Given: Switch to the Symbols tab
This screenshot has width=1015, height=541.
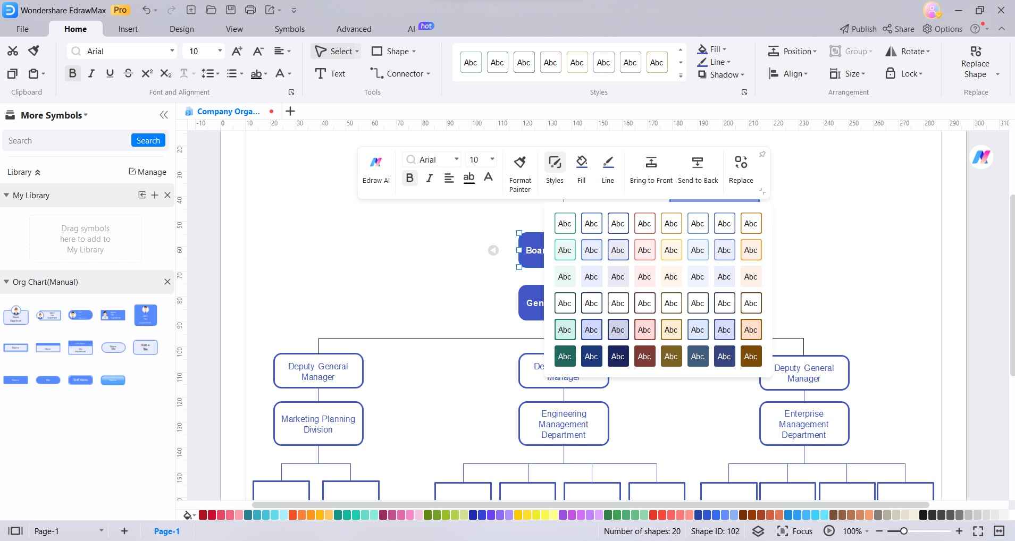Looking at the screenshot, I should (290, 29).
